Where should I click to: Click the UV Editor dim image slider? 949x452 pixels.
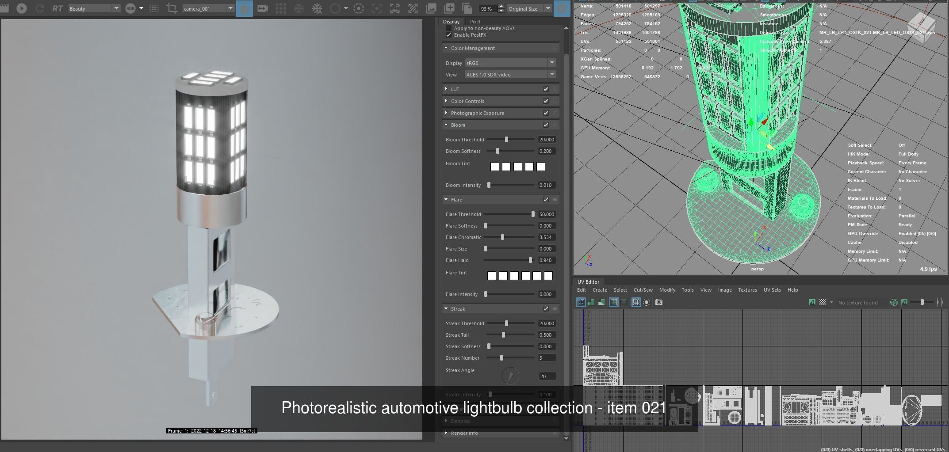pos(922,302)
